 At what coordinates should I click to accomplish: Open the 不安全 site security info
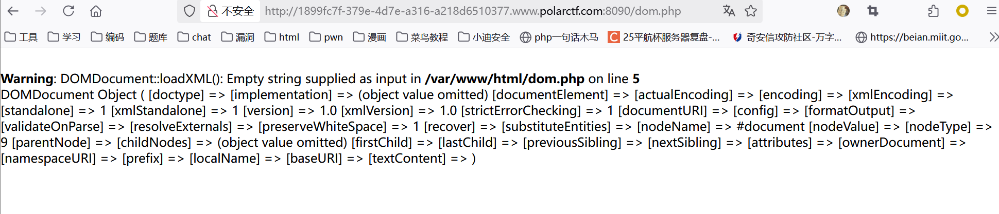tap(231, 11)
